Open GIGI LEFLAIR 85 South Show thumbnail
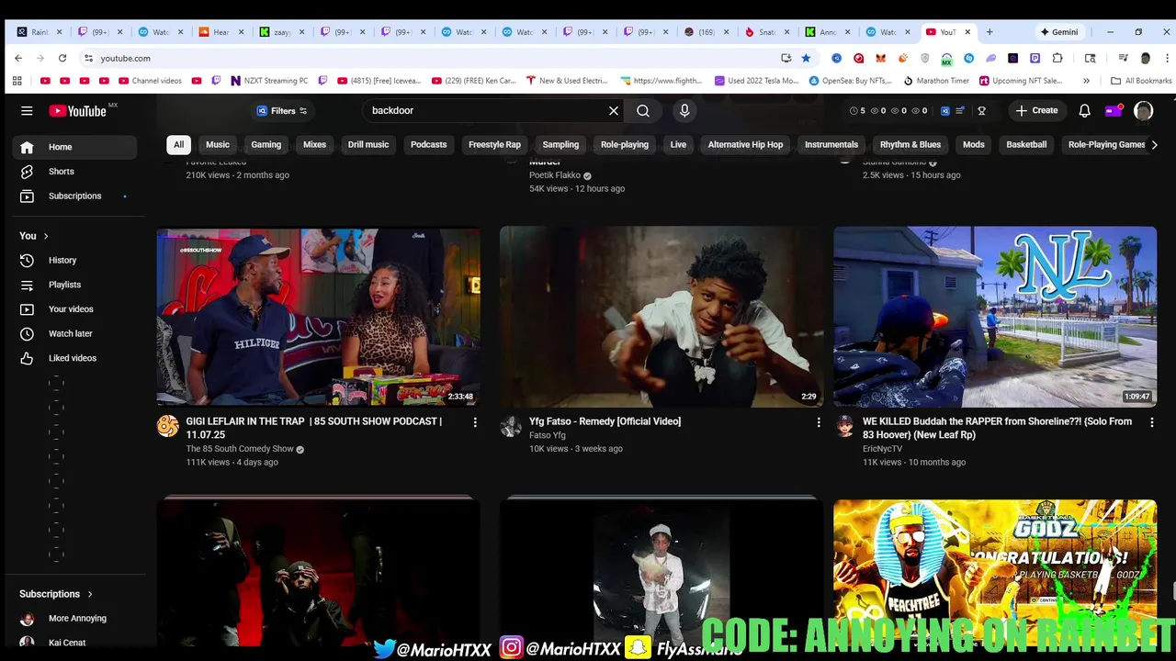The image size is (1176, 661). (318, 316)
